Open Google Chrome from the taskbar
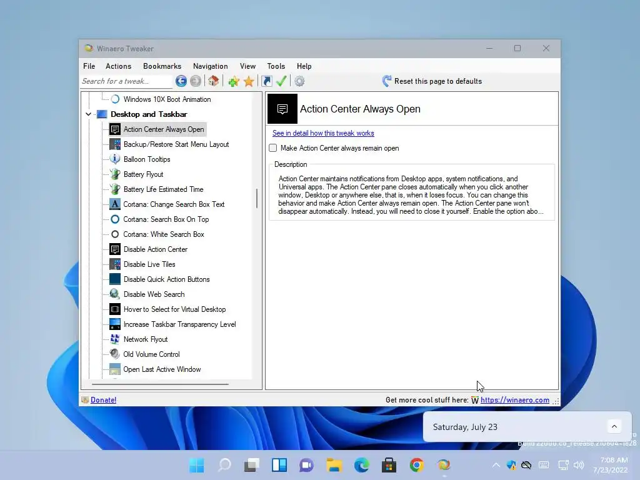 (x=417, y=465)
